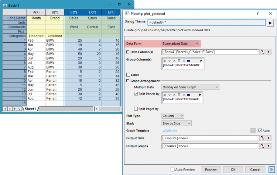Viewport: 277px width, 175px height.
Task: Click range selector icon beside Output Graphs
Action: (x=262, y=146)
